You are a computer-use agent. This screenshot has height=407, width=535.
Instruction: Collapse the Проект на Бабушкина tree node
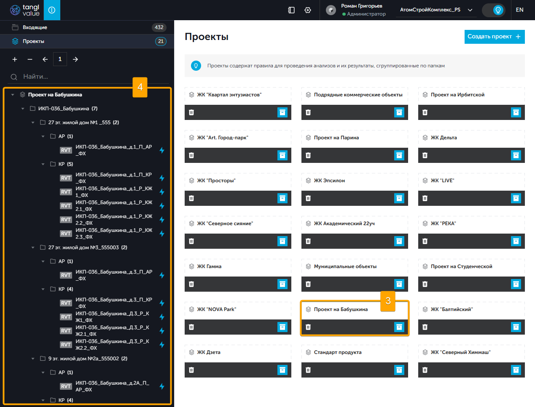[x=13, y=95]
